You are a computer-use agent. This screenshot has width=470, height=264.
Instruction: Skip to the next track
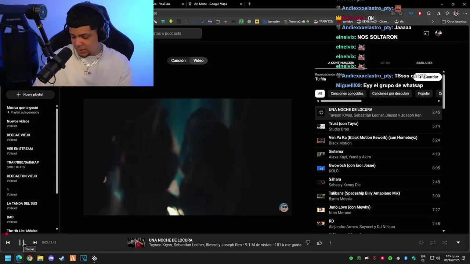tap(35, 242)
